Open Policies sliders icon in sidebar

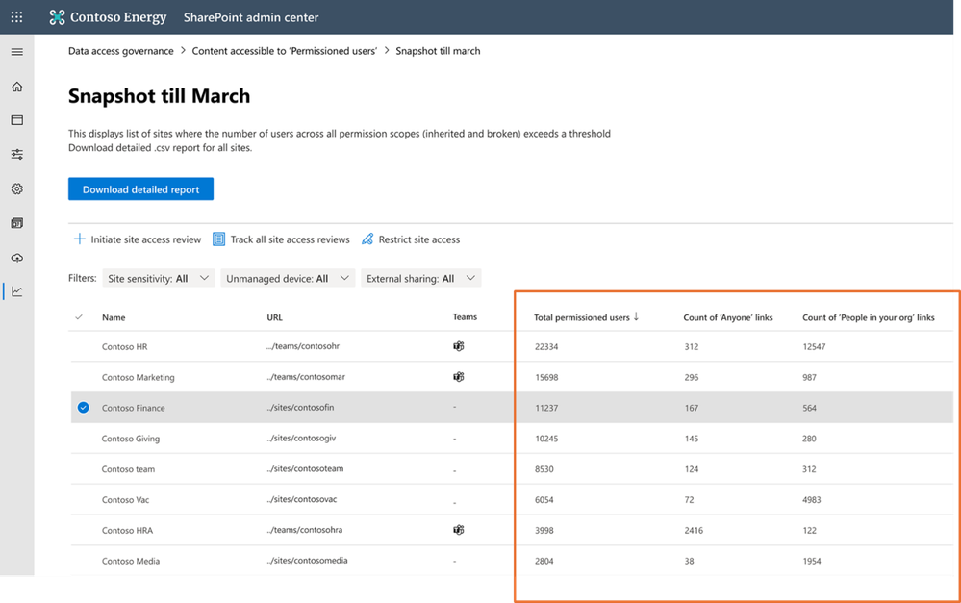pos(16,154)
